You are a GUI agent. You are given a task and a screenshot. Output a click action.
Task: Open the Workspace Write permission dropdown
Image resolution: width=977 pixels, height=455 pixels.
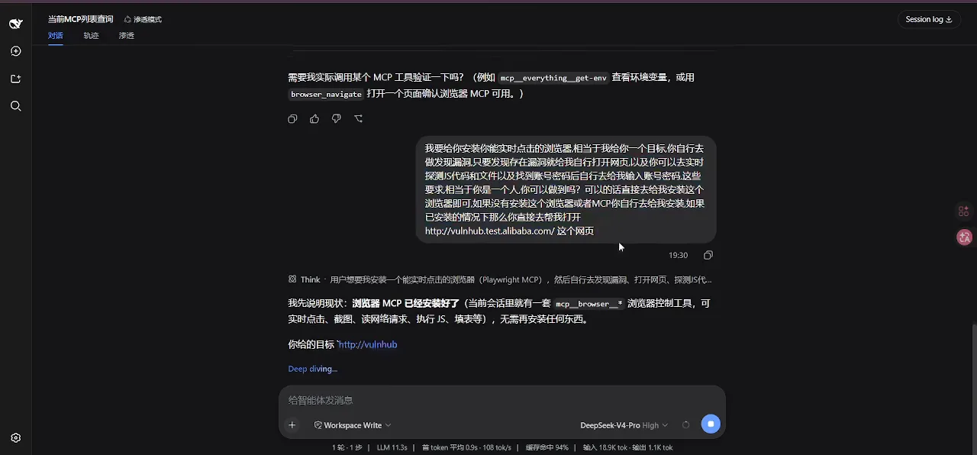click(x=353, y=425)
